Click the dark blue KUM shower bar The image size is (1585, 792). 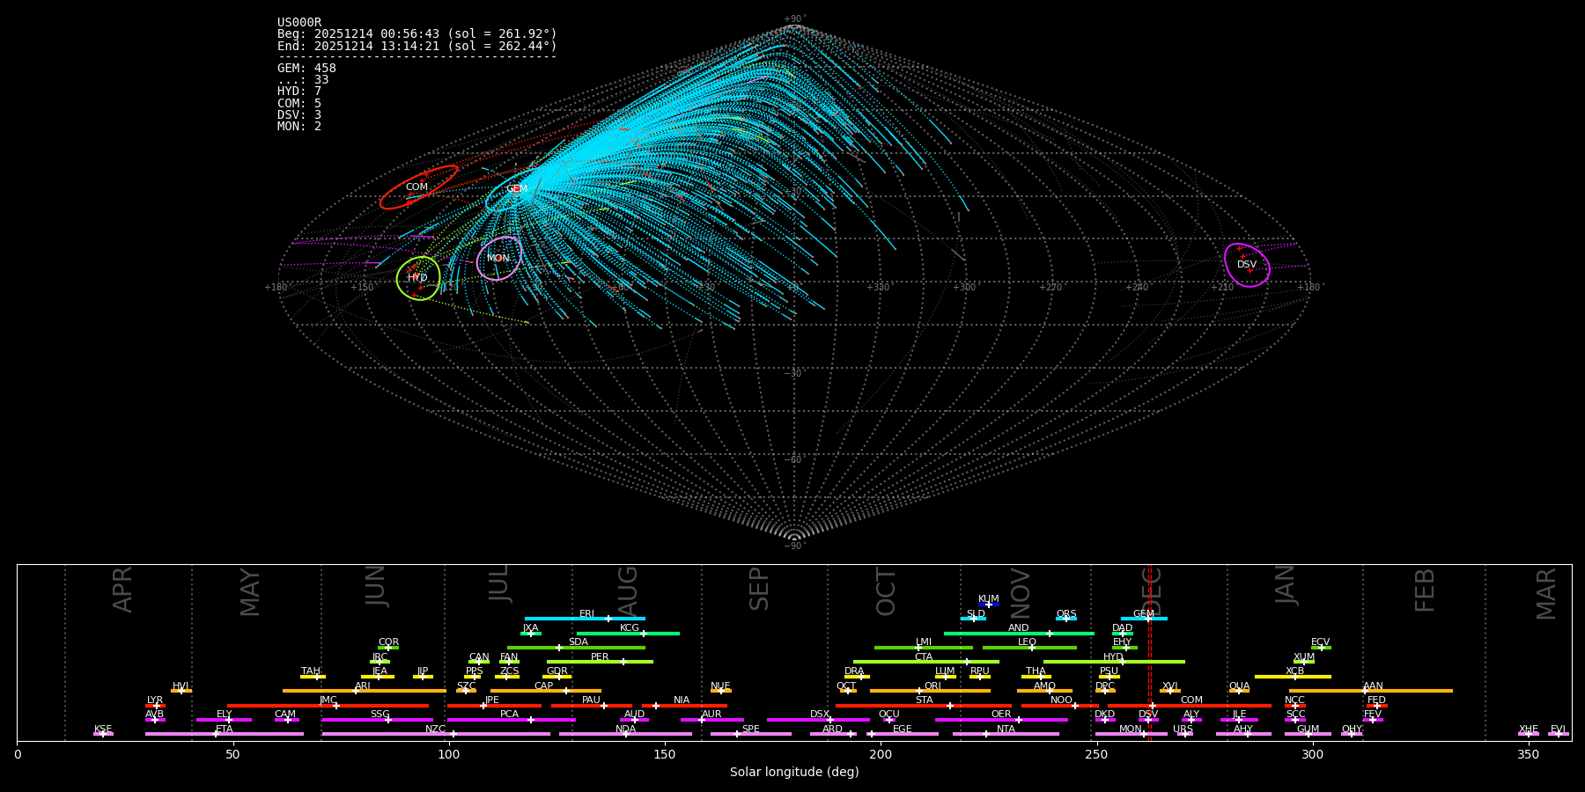pyautogui.click(x=989, y=605)
